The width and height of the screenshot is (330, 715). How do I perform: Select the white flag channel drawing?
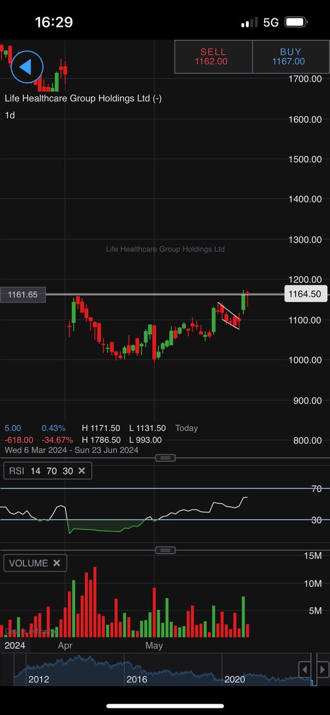click(229, 316)
